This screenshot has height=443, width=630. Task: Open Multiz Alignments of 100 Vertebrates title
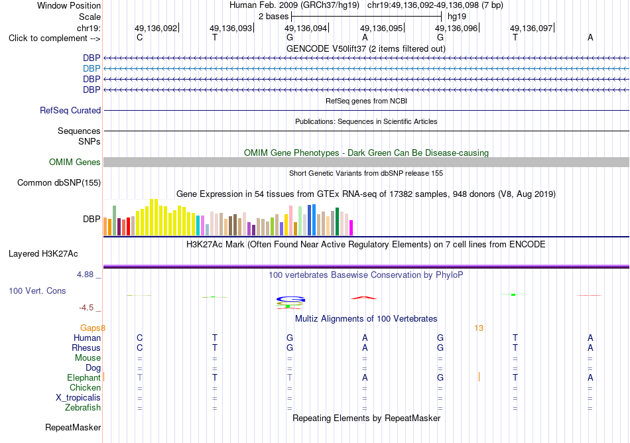point(366,318)
